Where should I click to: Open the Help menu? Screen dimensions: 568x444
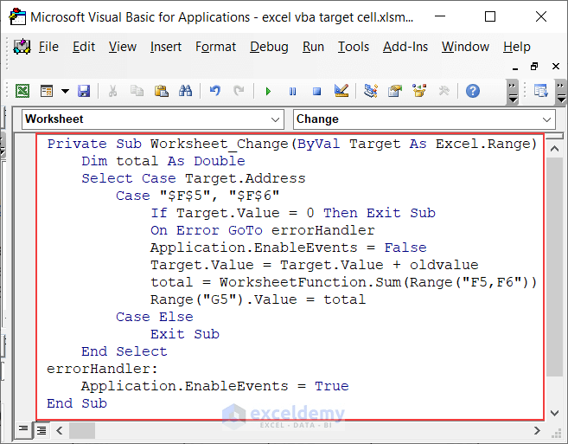pyautogui.click(x=517, y=47)
